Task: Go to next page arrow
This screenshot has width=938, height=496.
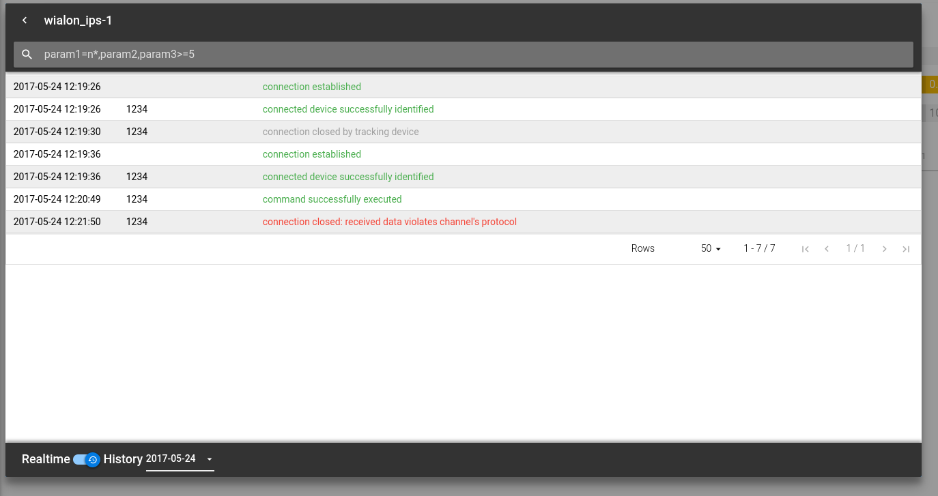Action: pos(885,249)
